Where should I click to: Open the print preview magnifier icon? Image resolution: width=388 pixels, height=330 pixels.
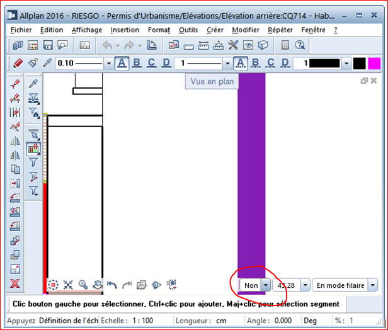tap(62, 45)
